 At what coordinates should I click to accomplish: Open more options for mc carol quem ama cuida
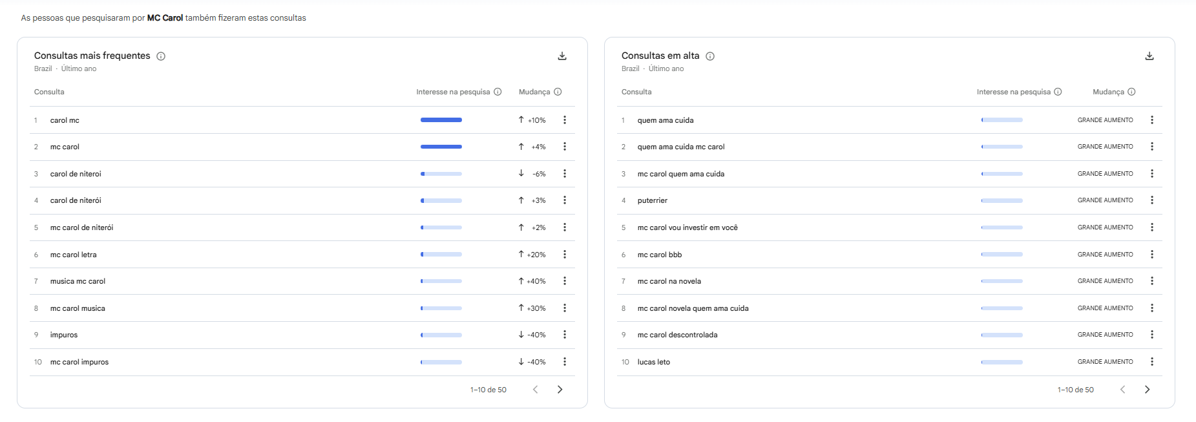click(x=1152, y=174)
